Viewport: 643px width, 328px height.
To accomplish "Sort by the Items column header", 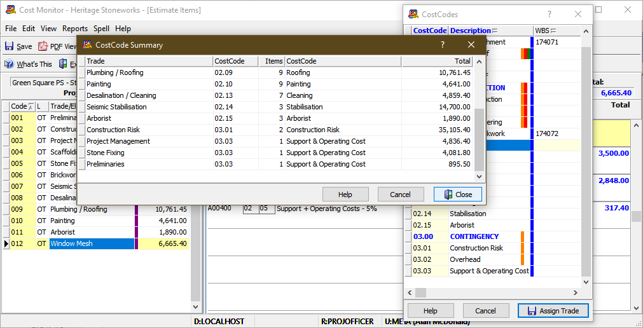I will coord(272,61).
